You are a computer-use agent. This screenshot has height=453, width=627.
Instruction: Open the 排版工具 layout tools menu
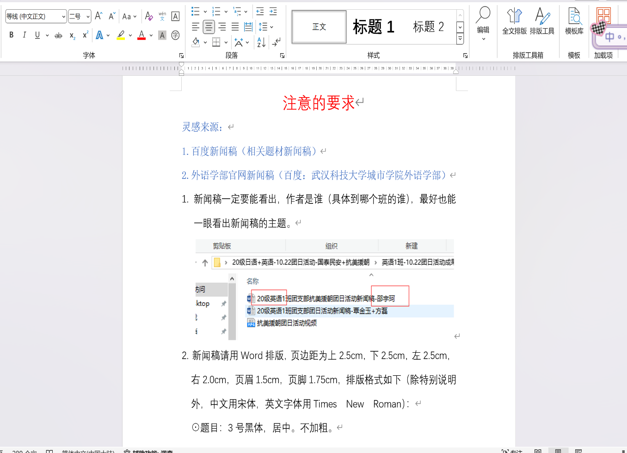click(x=542, y=22)
